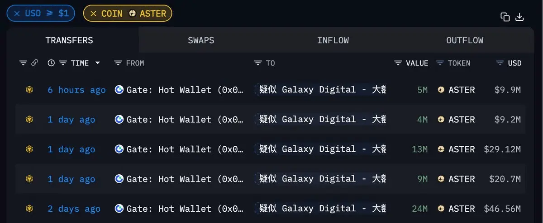Open the USD column filter
Viewport: 543px width, 223px height.
coord(500,63)
